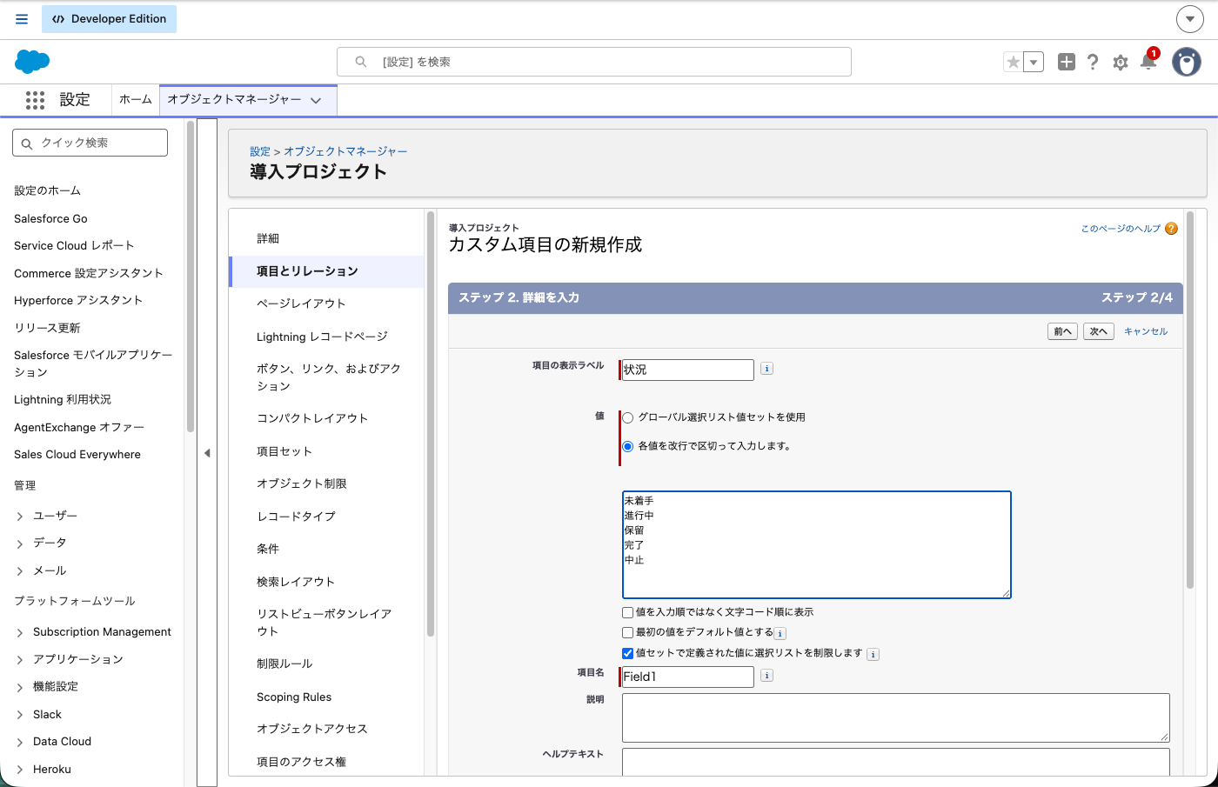Click the orange help icon for this page

click(1171, 229)
